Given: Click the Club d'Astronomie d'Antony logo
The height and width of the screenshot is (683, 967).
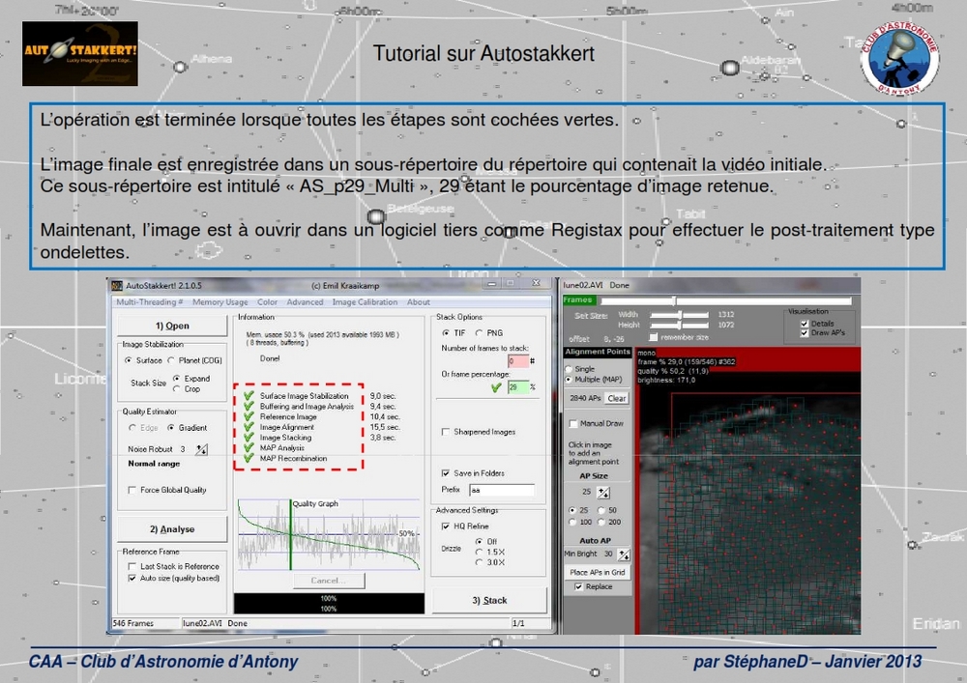Looking at the screenshot, I should point(899,57).
